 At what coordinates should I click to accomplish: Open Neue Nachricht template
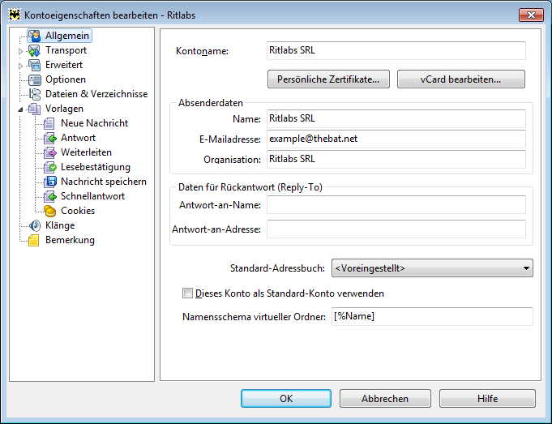(94, 123)
